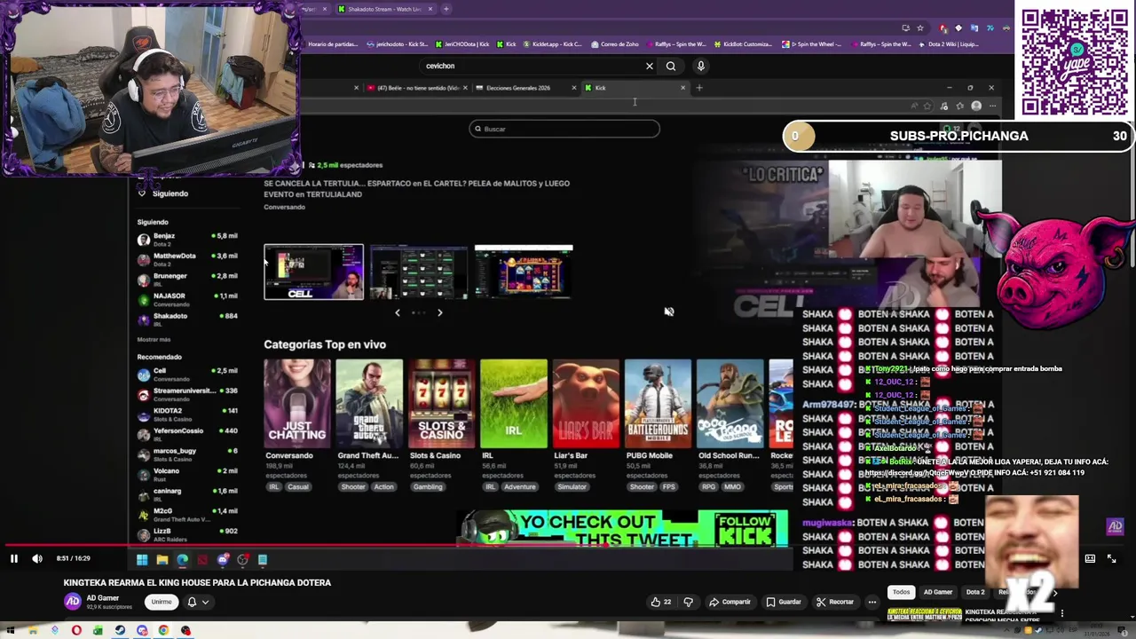Show the previous carousel stream arrow
The image size is (1136, 639).
[397, 312]
